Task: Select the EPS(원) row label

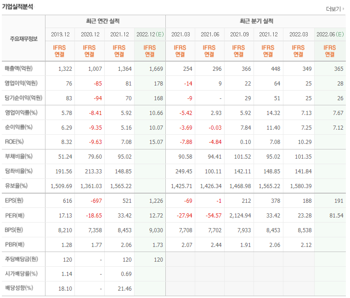Action: click(14, 201)
